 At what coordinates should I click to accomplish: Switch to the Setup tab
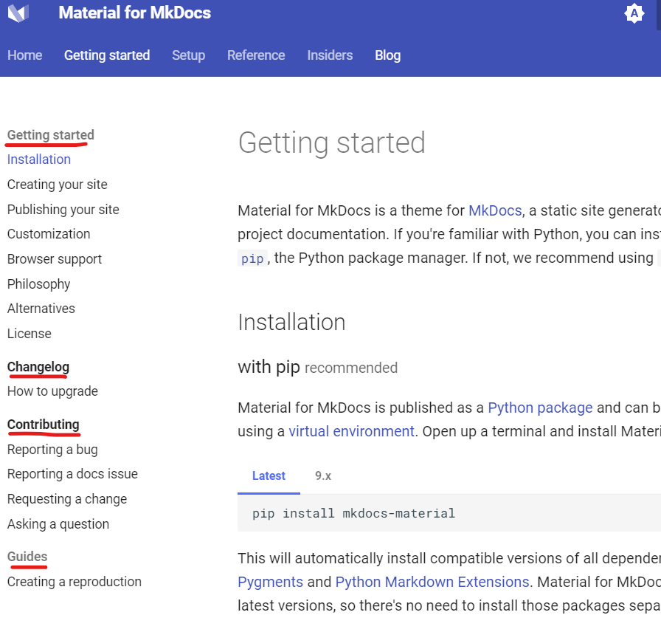tap(188, 55)
